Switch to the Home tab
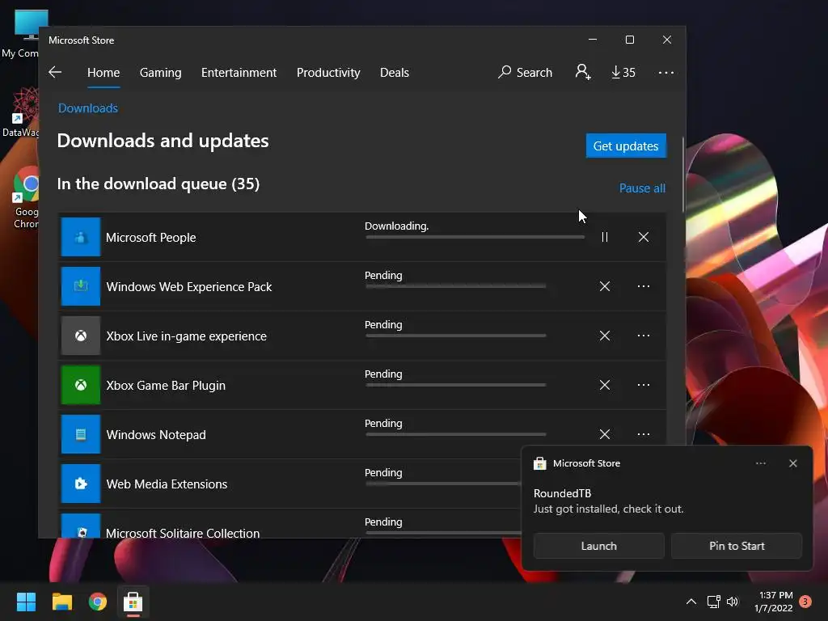The width and height of the screenshot is (828, 621). click(x=103, y=72)
